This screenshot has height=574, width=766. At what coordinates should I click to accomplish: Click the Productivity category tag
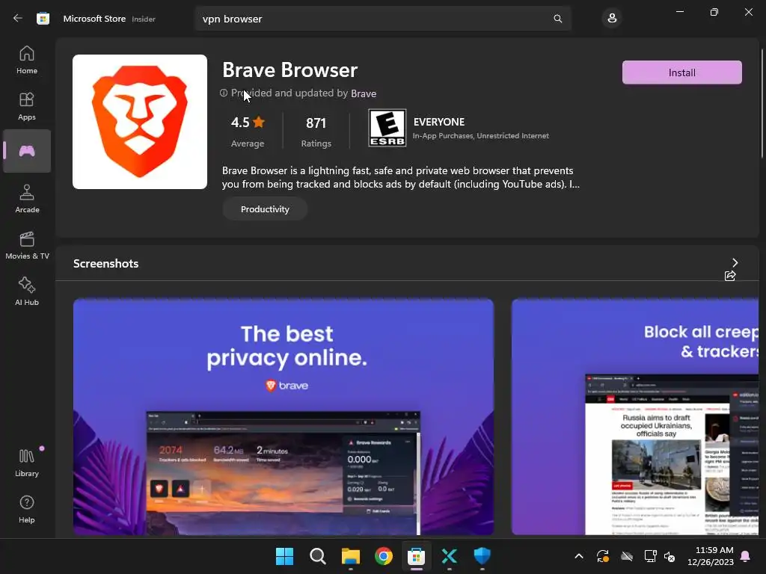265,209
